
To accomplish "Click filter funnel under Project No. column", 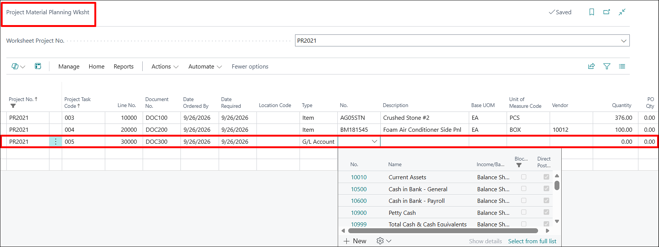I will [x=13, y=106].
